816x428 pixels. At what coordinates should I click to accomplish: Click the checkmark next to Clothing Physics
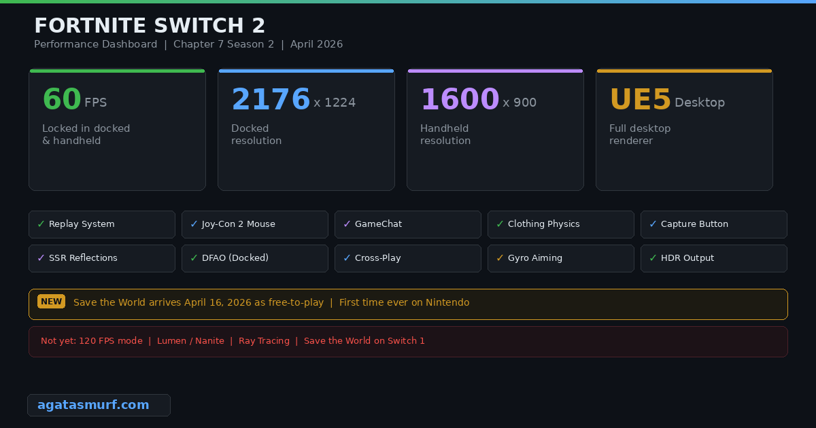(x=500, y=224)
